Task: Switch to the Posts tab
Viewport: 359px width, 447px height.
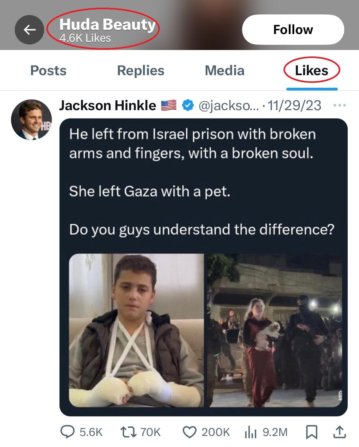Action: tap(48, 71)
